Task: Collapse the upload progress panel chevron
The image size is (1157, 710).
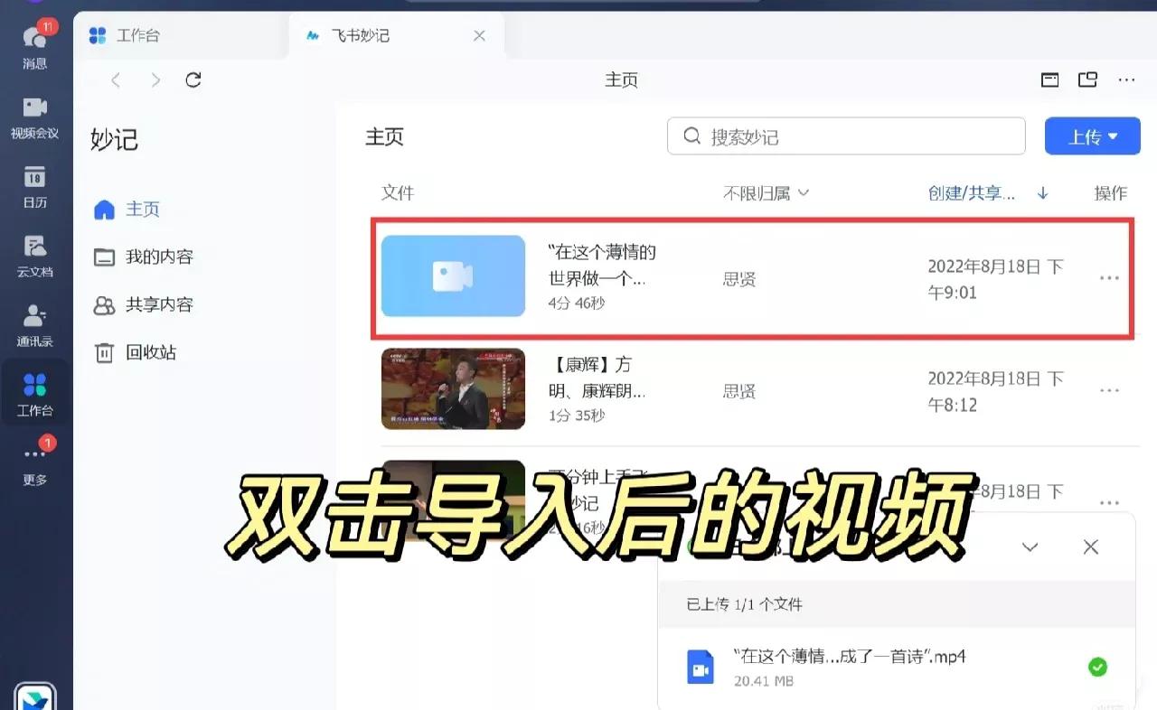Action: point(1030,547)
